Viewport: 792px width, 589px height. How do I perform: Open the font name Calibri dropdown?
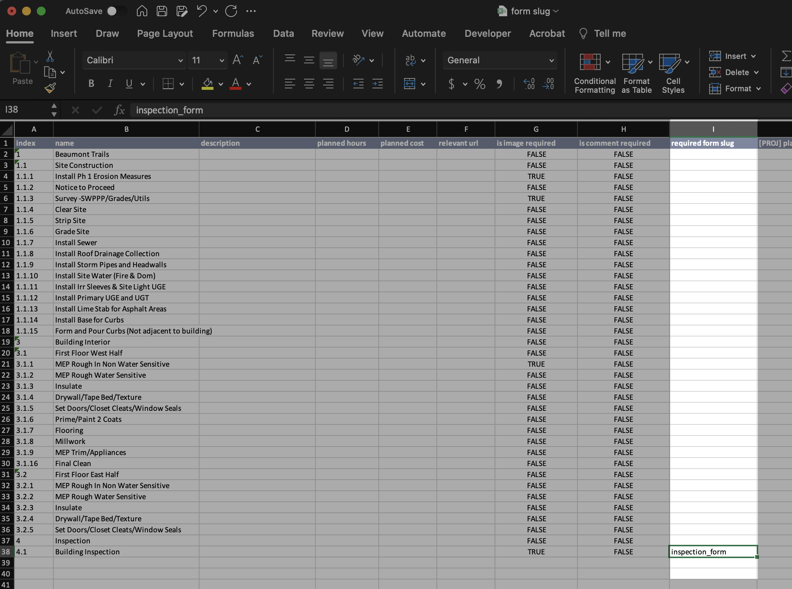click(181, 60)
